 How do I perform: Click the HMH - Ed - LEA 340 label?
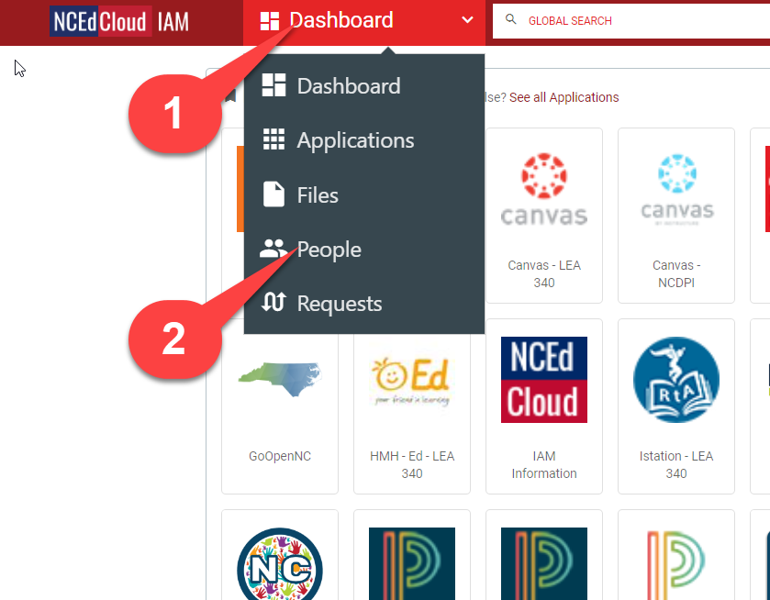pyautogui.click(x=411, y=464)
